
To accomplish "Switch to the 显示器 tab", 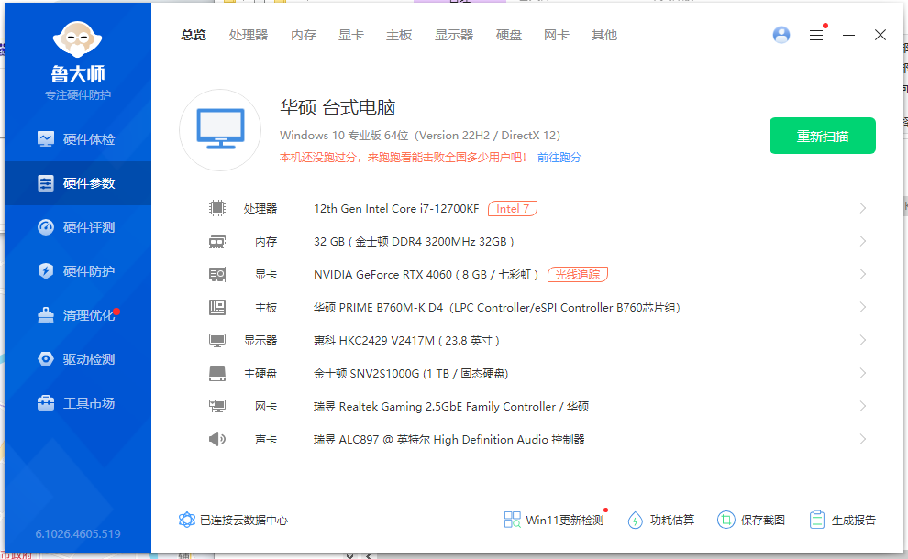I will (454, 36).
